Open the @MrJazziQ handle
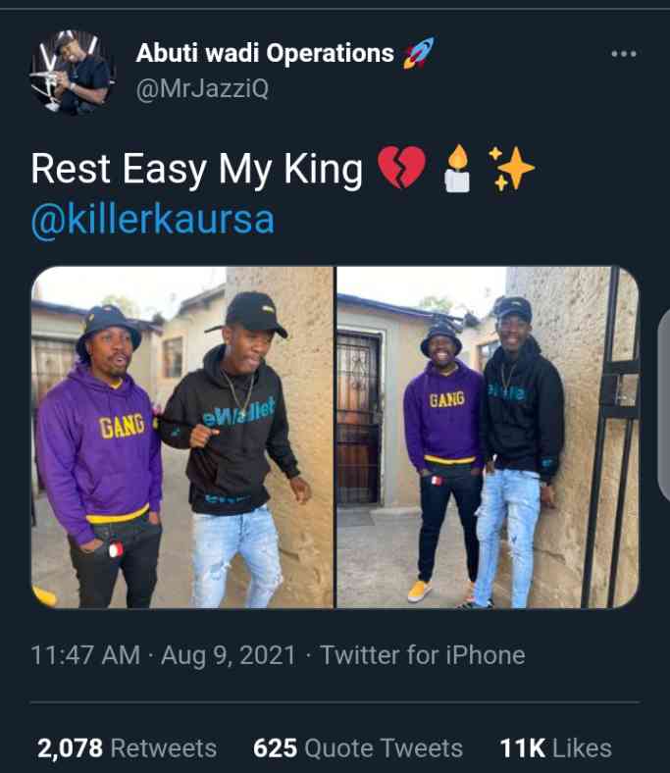The width and height of the screenshot is (670, 773). pyautogui.click(x=202, y=89)
